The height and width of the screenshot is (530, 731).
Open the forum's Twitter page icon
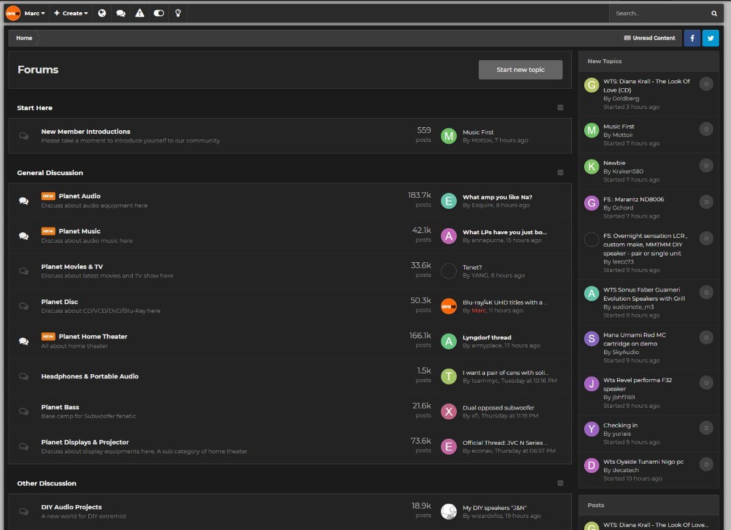(710, 38)
